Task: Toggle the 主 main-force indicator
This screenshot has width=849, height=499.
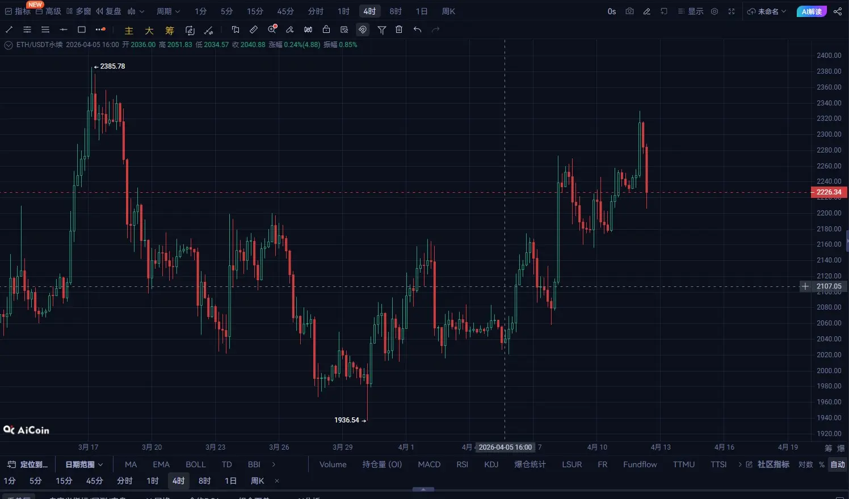Action: pyautogui.click(x=129, y=31)
